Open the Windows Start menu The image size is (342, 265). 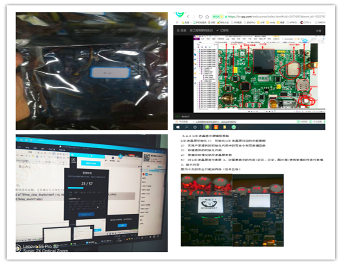tap(178, 127)
